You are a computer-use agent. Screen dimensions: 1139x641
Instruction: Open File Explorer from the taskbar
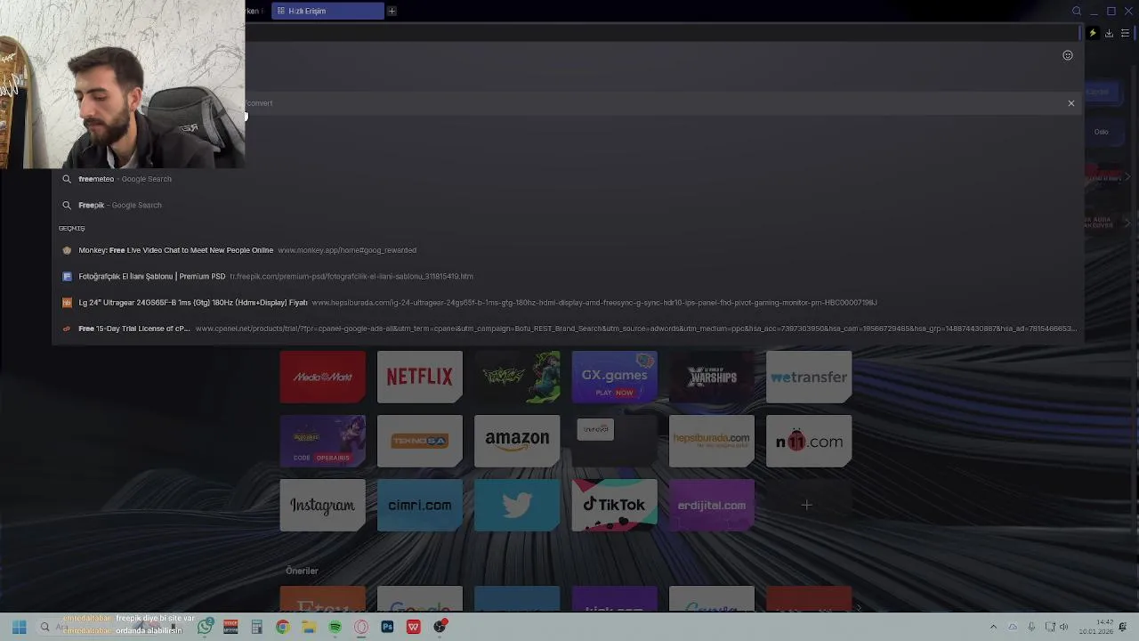click(309, 627)
